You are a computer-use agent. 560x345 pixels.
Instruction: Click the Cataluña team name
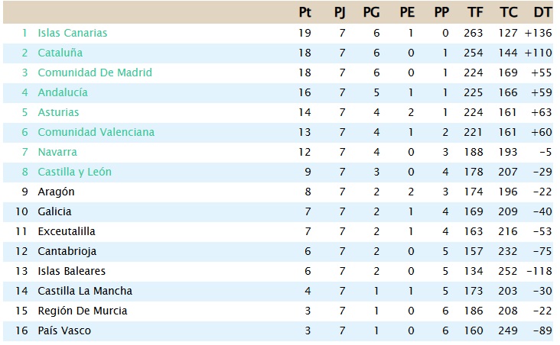tap(60, 53)
